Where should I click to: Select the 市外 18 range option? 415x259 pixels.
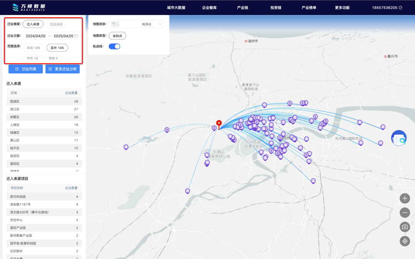click(32, 58)
